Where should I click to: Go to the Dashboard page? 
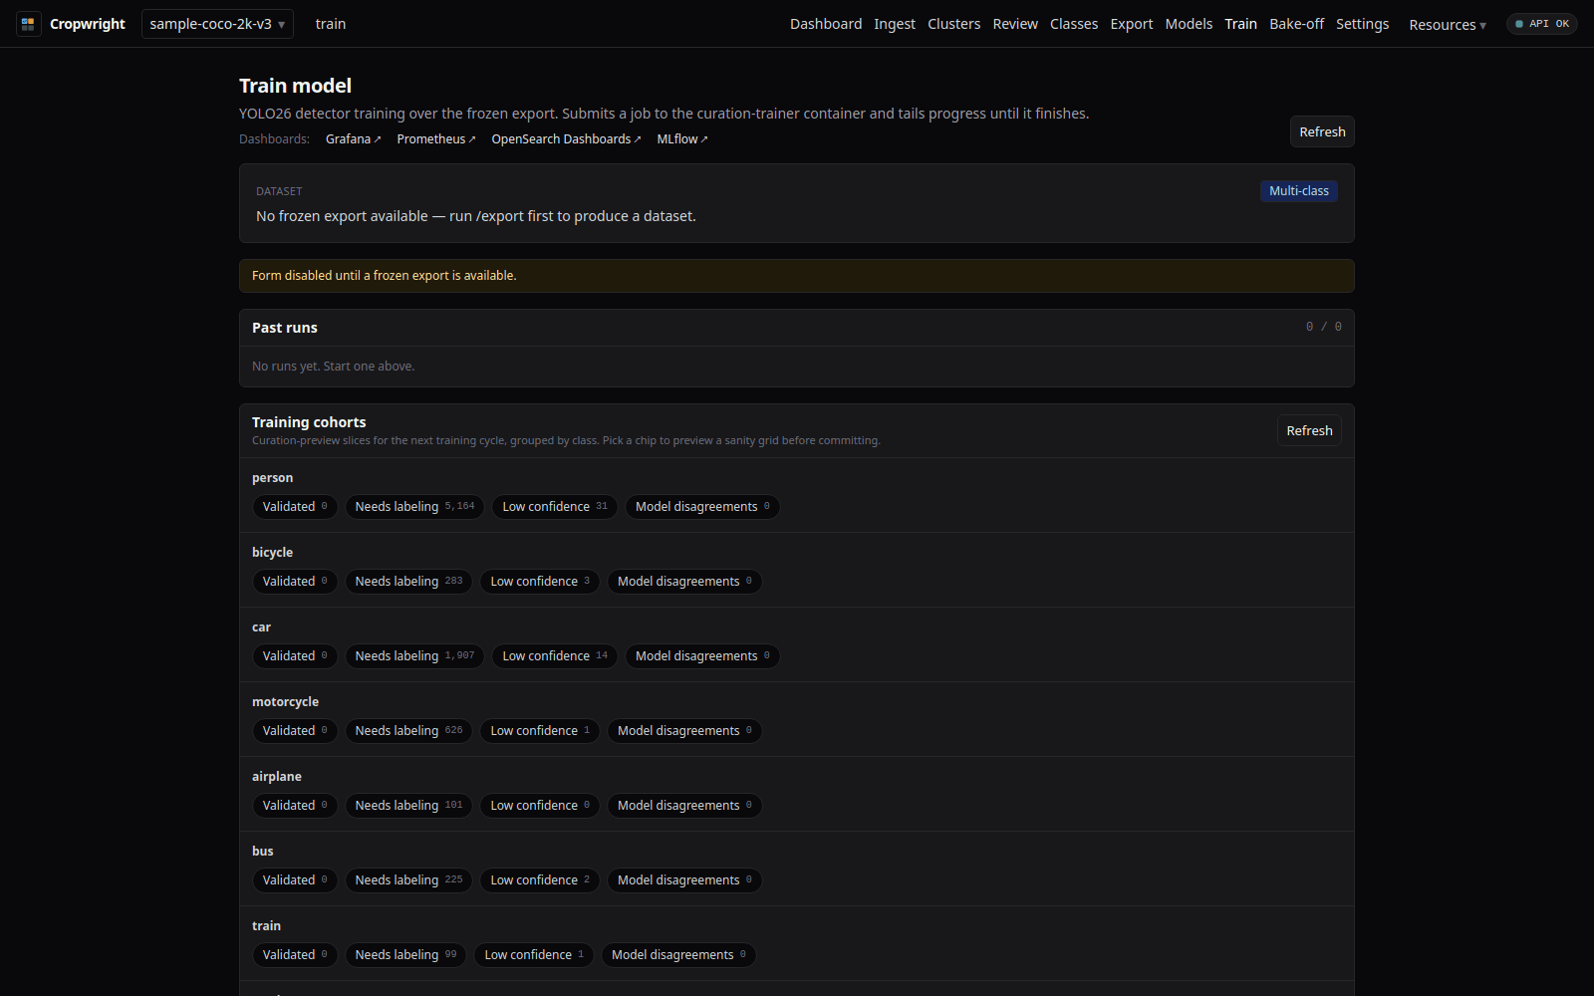(826, 24)
